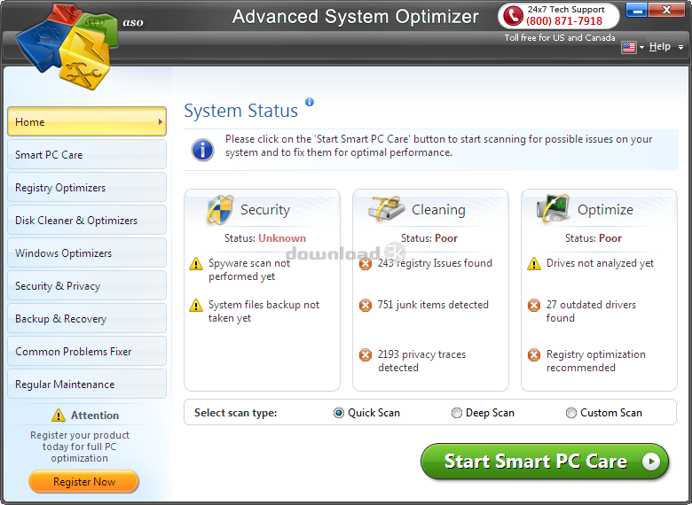Click error icon beside 243 registry issues

365,264
